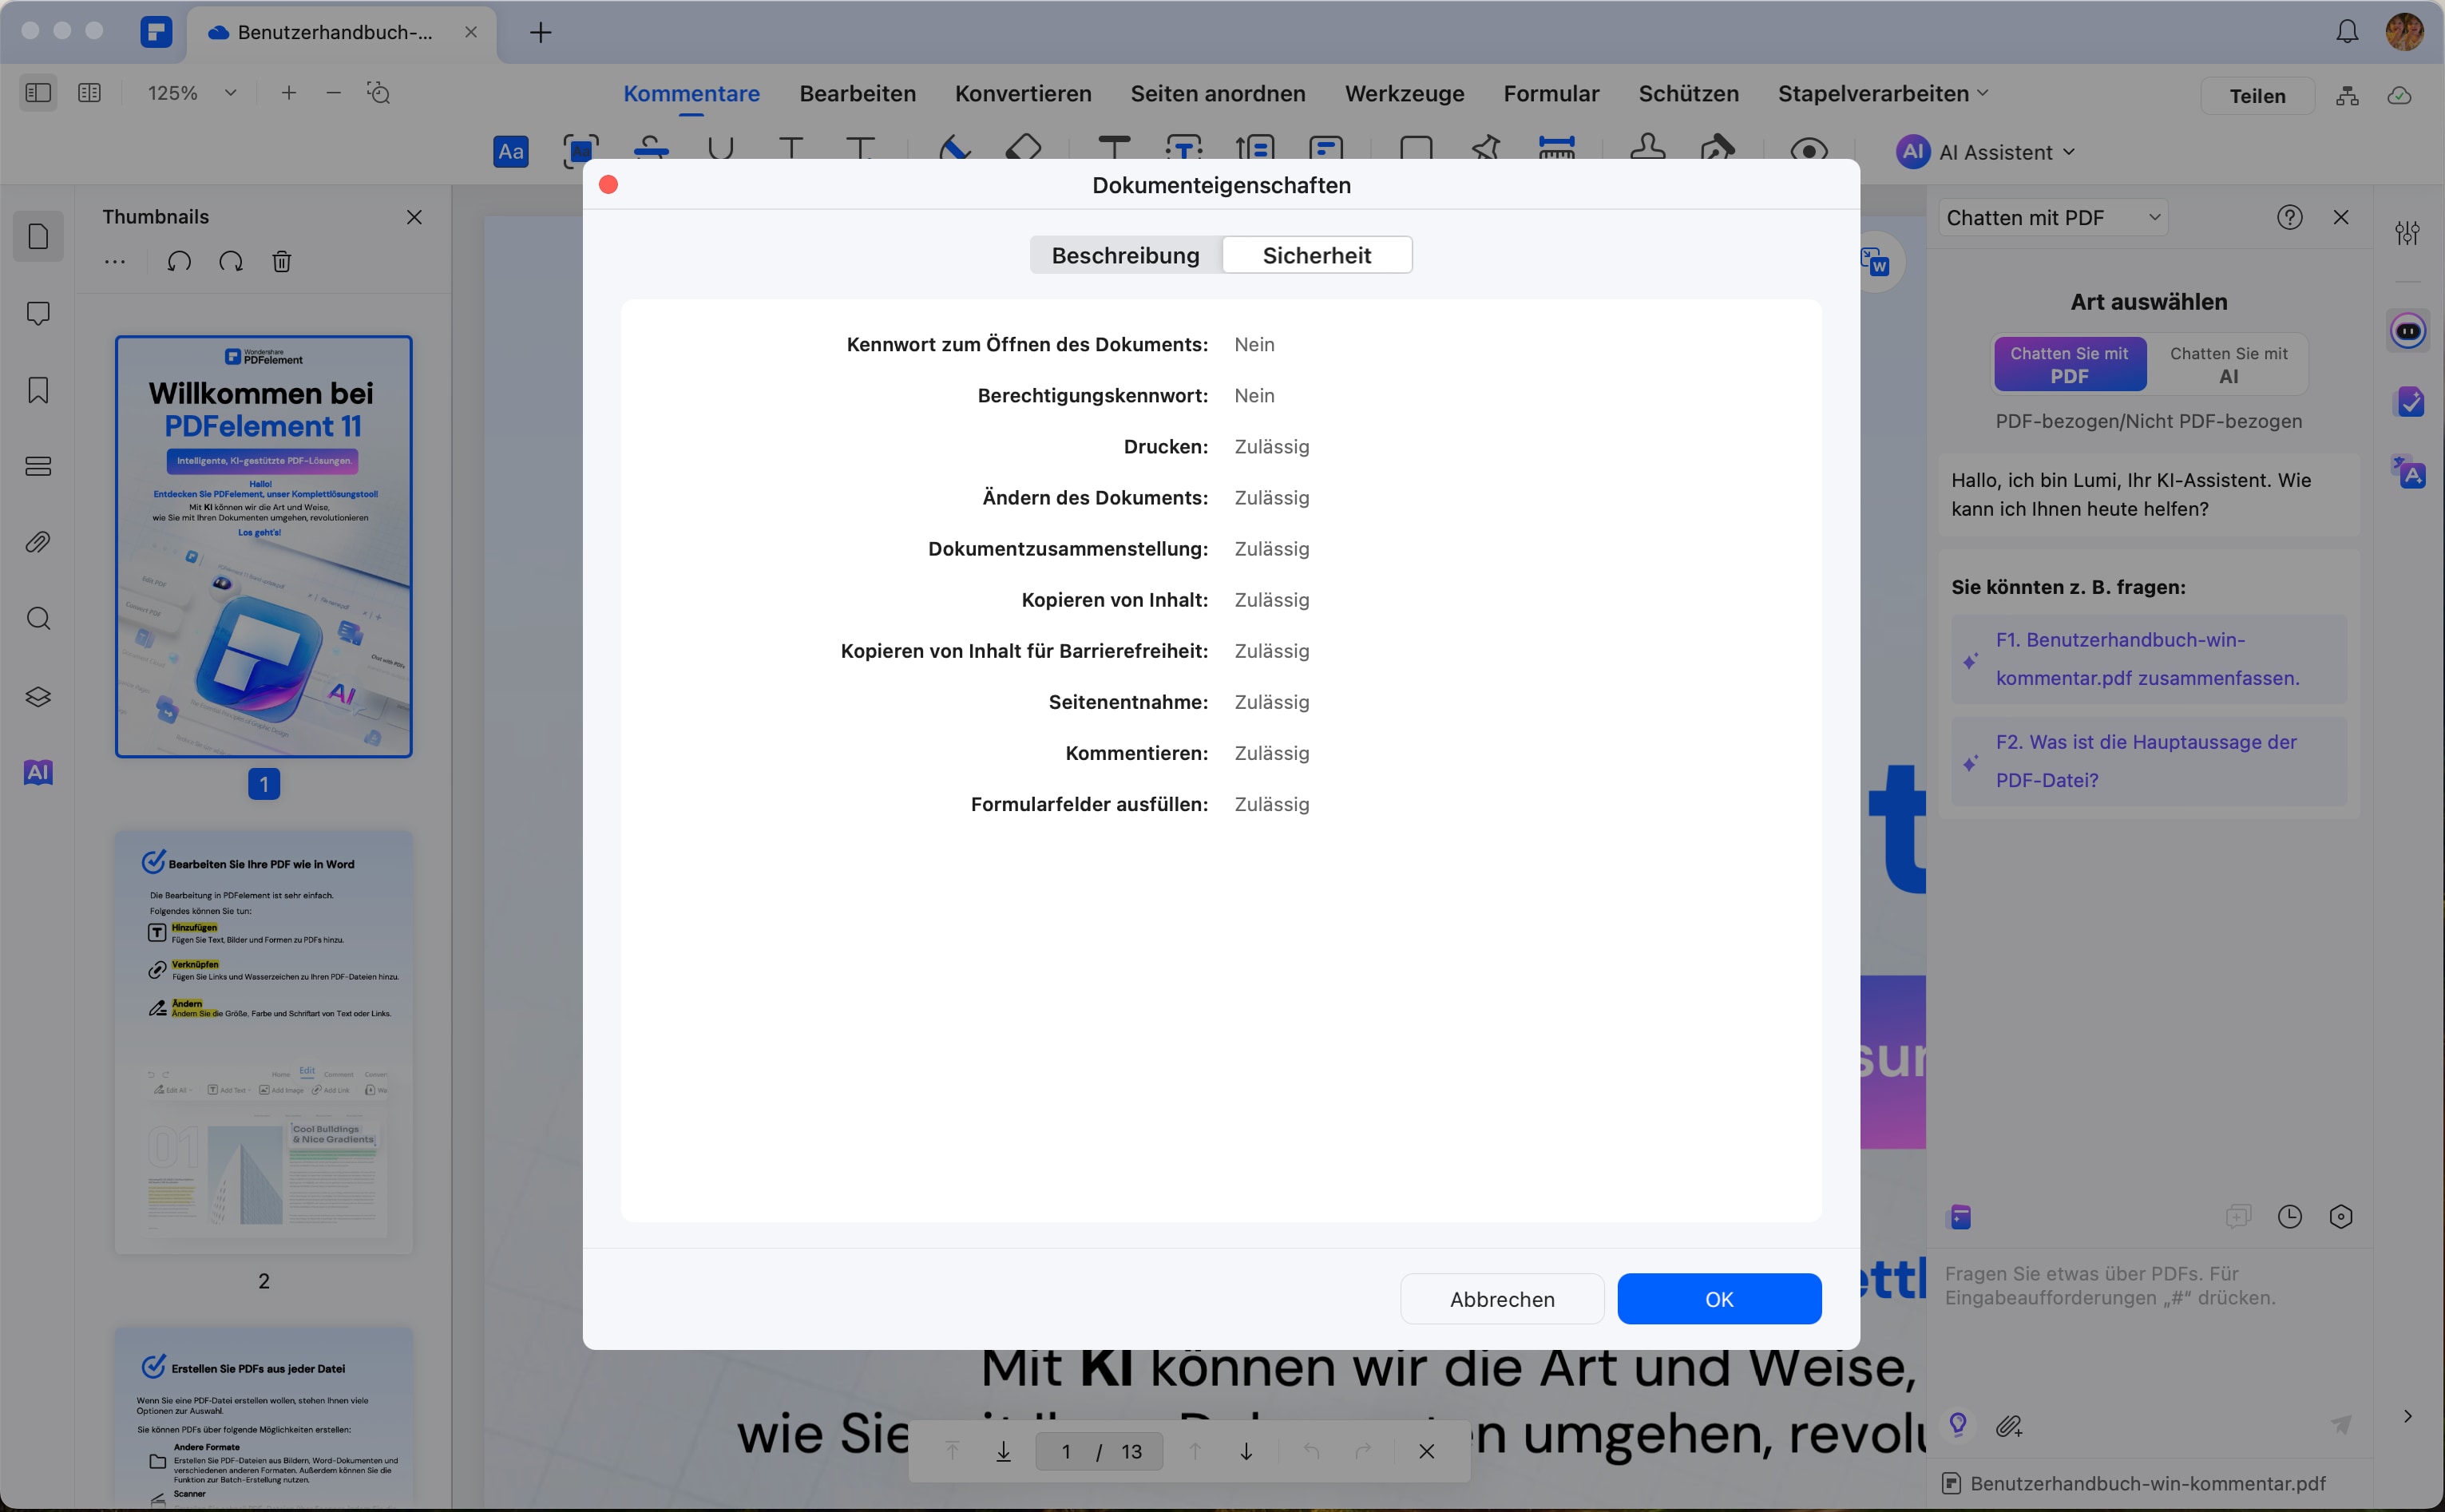
Task: Rotate thumbnail counterclockwise in Thumbnails panel
Action: 179,262
